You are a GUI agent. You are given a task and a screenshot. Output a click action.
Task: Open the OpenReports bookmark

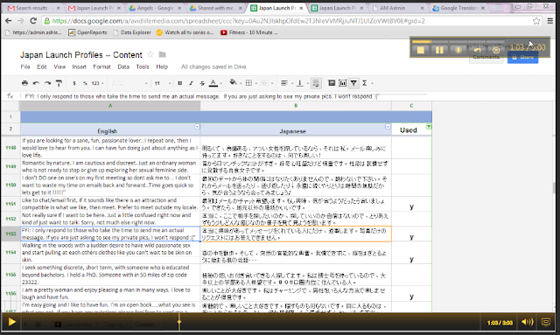click(x=87, y=32)
